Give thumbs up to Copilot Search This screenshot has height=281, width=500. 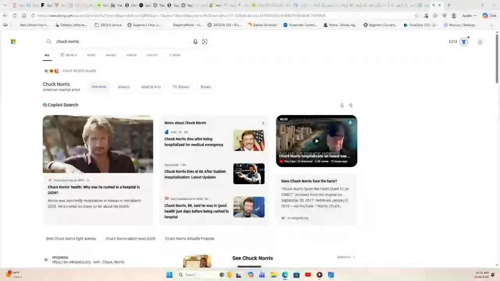[x=342, y=105]
